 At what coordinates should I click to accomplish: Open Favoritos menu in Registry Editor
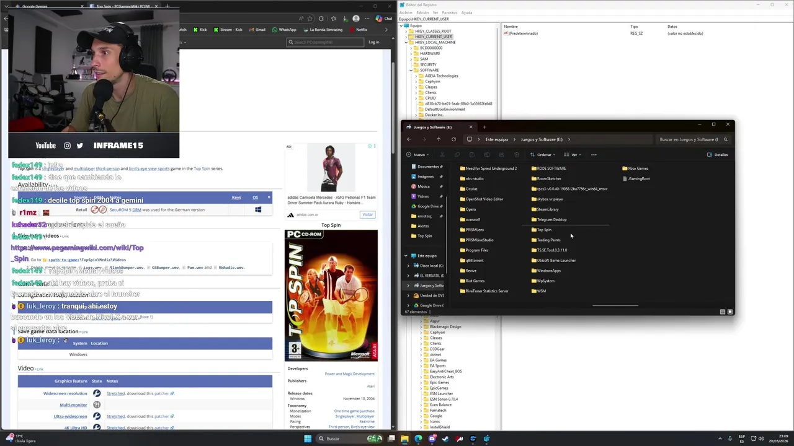(x=450, y=12)
